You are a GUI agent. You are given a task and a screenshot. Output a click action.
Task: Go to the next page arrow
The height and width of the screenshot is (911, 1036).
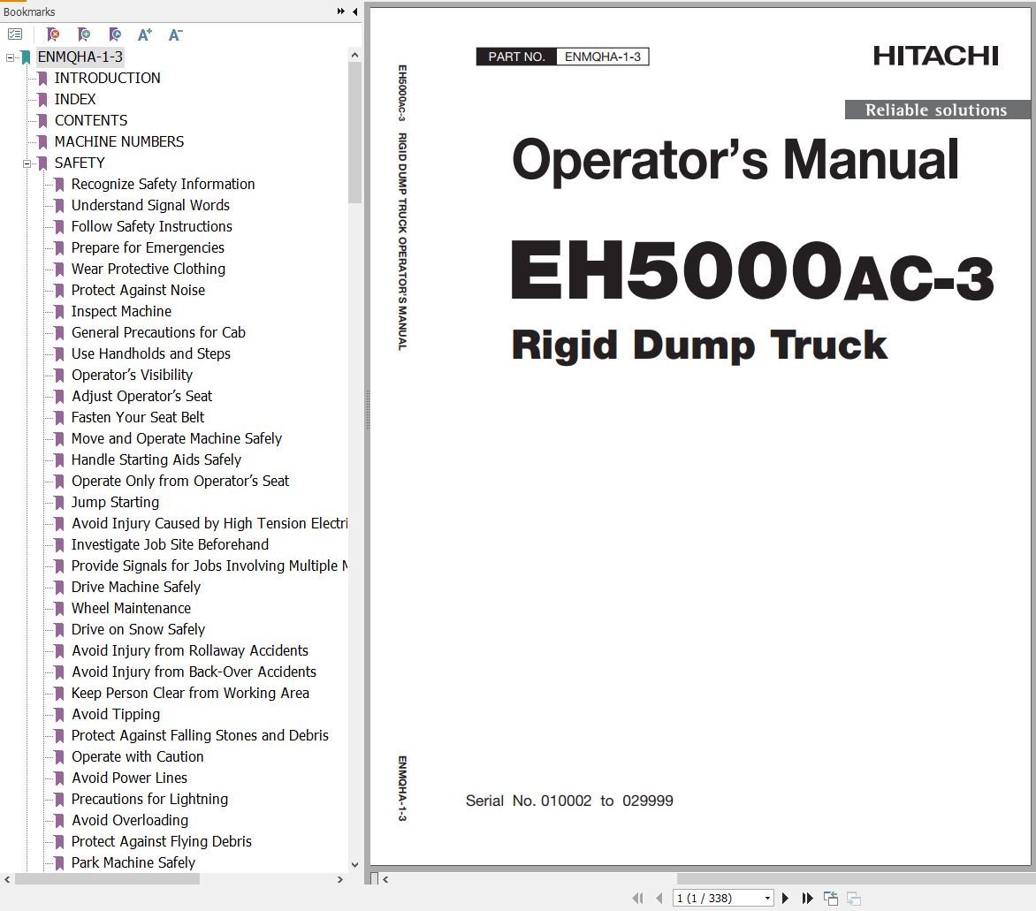click(785, 898)
